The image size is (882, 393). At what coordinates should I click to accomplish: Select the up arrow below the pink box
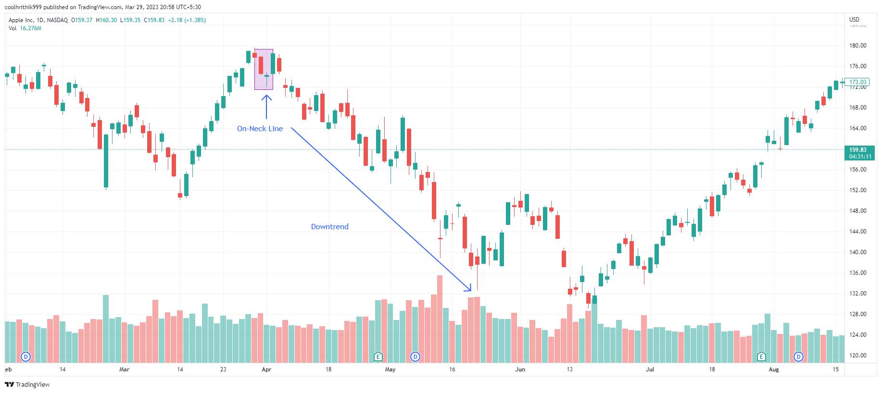click(266, 107)
